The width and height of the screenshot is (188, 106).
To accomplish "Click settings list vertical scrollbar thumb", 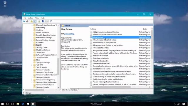I will 152,44.
